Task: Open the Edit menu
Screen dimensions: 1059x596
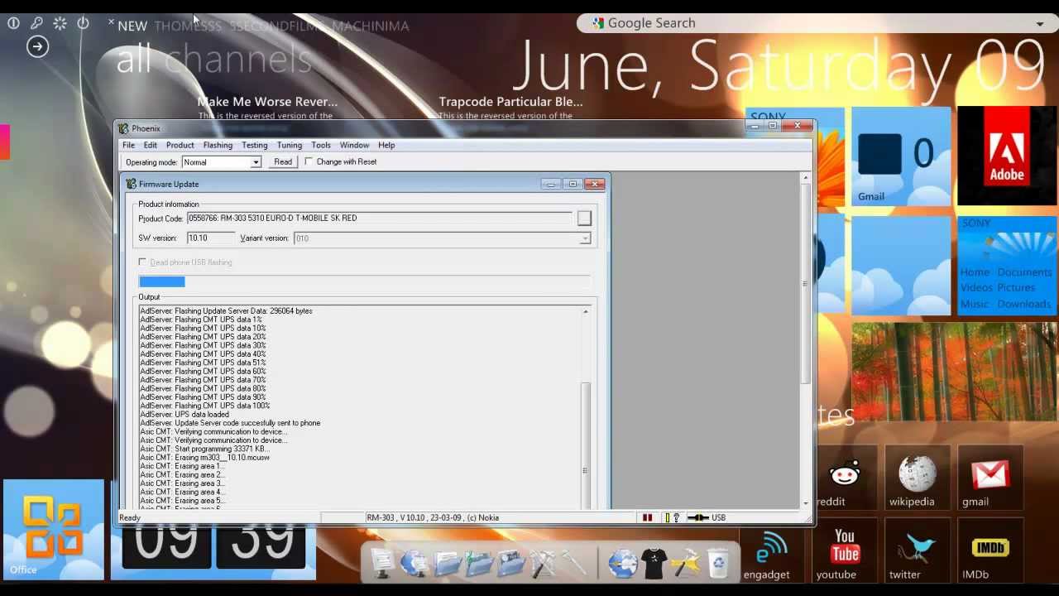Action: [150, 145]
